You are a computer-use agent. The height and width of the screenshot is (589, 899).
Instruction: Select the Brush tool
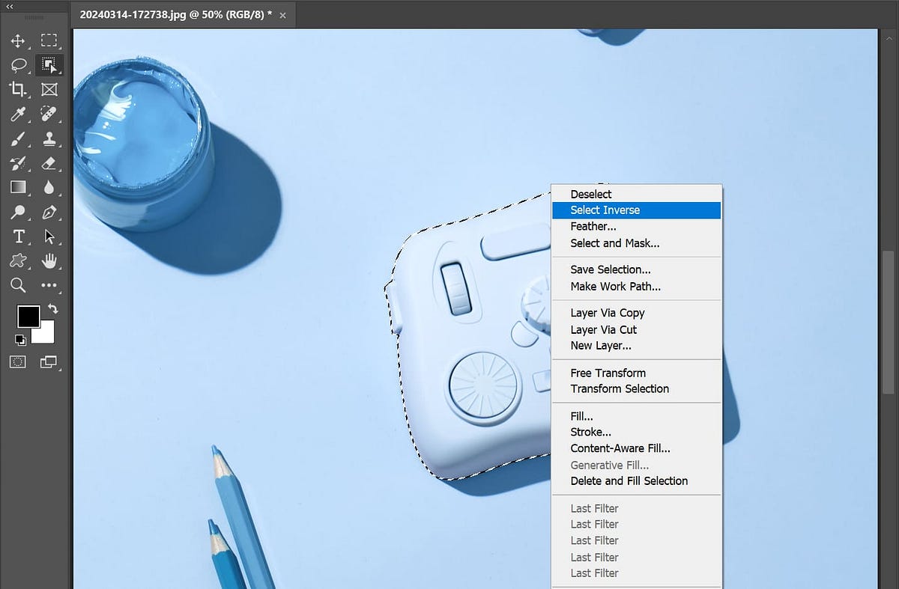[18, 138]
